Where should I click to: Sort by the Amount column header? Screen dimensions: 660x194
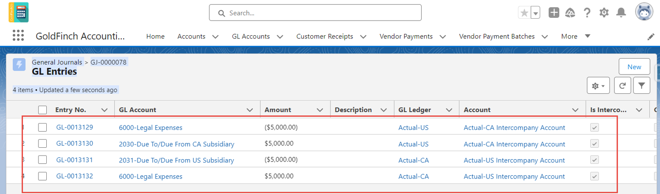point(278,110)
